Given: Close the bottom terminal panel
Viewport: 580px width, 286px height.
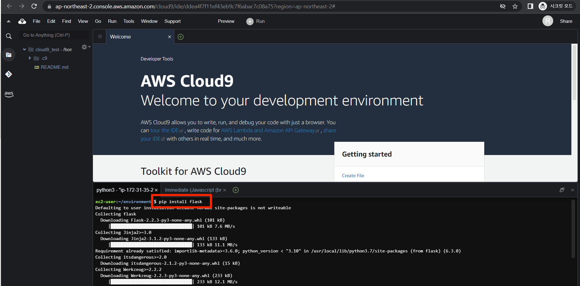Looking at the screenshot, I should (x=573, y=190).
